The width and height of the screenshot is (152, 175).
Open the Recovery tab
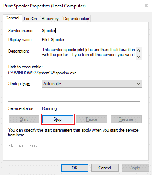50,19
